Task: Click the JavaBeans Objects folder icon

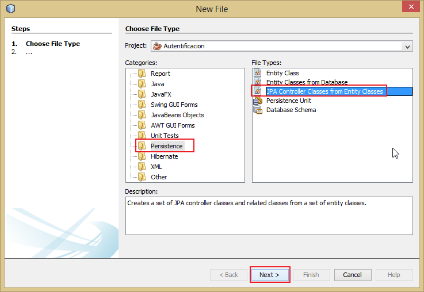Action: (x=142, y=115)
